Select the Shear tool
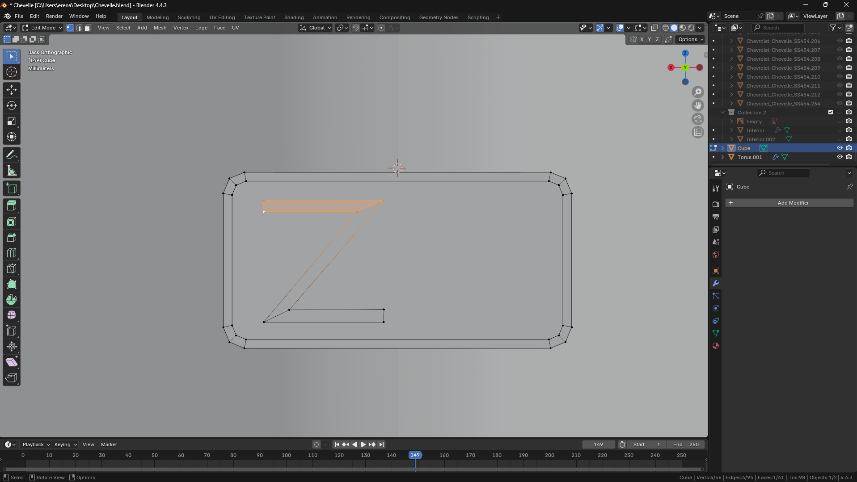This screenshot has width=857, height=482. pyautogui.click(x=12, y=362)
